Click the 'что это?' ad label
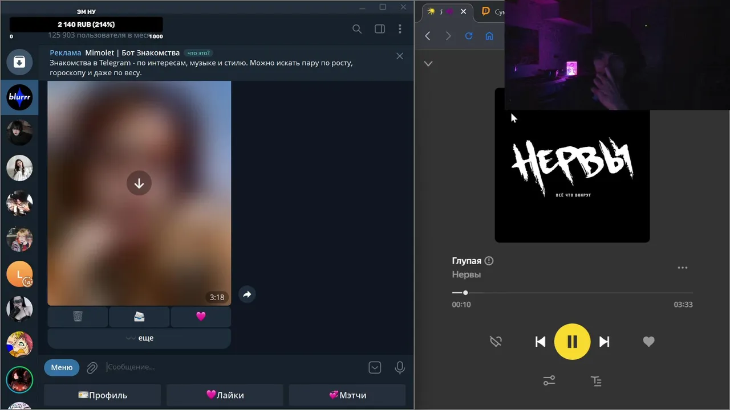Viewport: 730px width, 410px height. (199, 53)
